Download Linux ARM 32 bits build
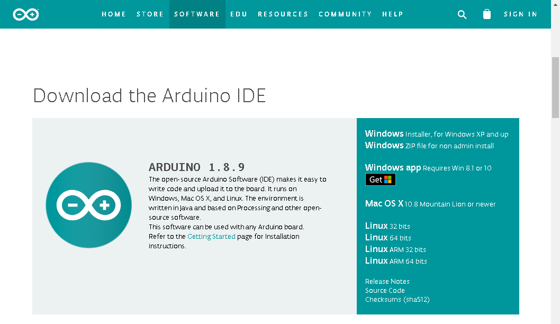560x324 pixels. point(395,249)
